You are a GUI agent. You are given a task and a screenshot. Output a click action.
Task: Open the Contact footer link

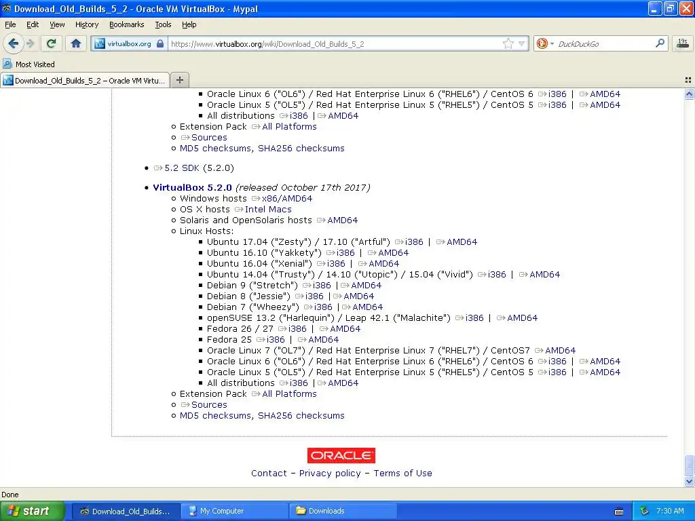point(269,473)
